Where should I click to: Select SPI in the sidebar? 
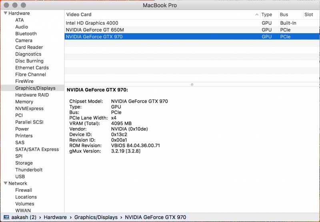click(19, 156)
